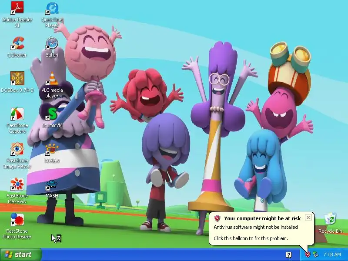Close the security warning balloon

coord(308,218)
